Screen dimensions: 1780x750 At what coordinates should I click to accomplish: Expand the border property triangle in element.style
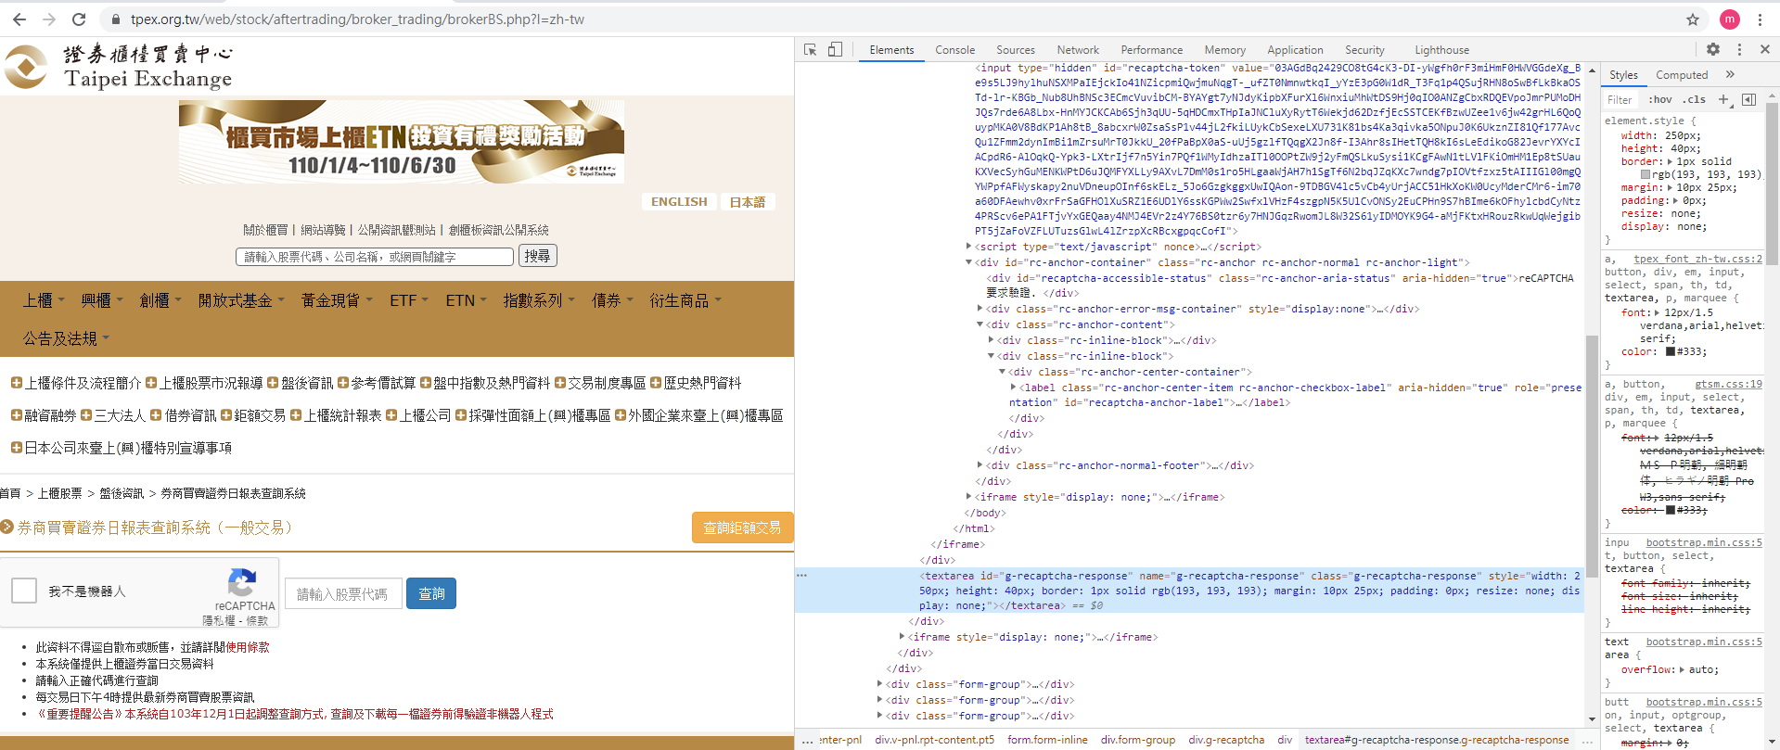click(x=1668, y=161)
